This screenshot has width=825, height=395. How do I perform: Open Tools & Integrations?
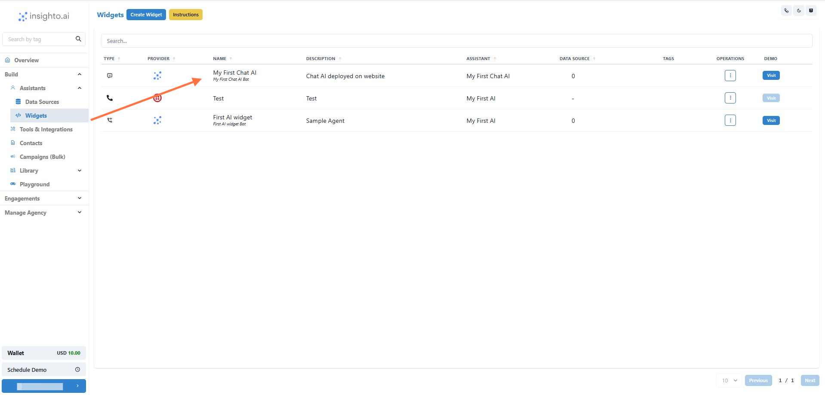click(46, 129)
